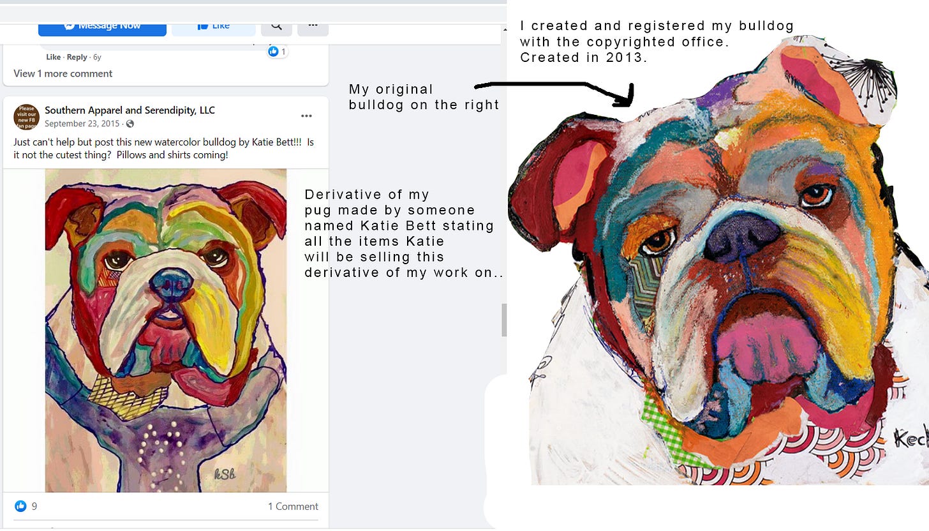This screenshot has height=531, width=929.
Task: Open the post's three-dot options menu
Action: coord(306,116)
